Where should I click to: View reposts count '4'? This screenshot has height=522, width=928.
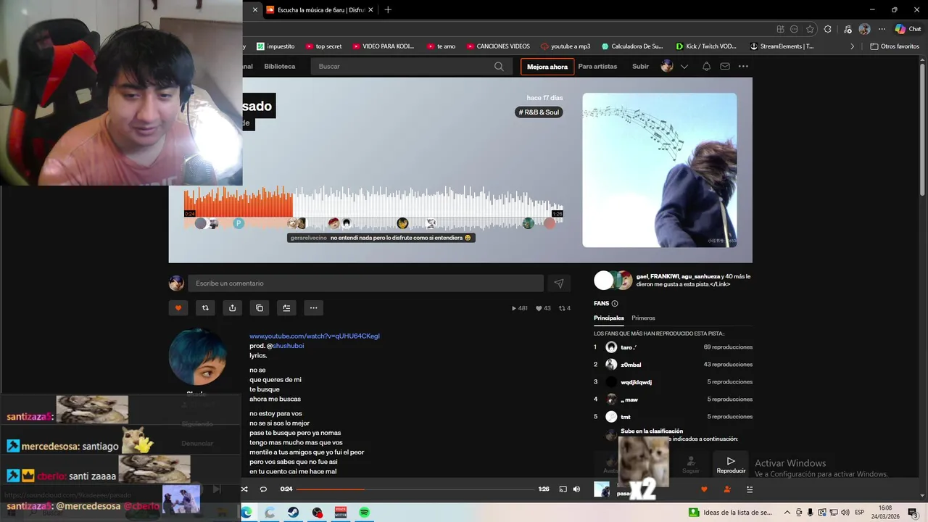[x=564, y=308]
